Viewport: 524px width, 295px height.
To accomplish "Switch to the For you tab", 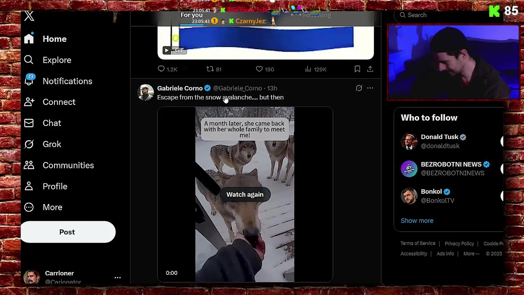I will tap(192, 15).
